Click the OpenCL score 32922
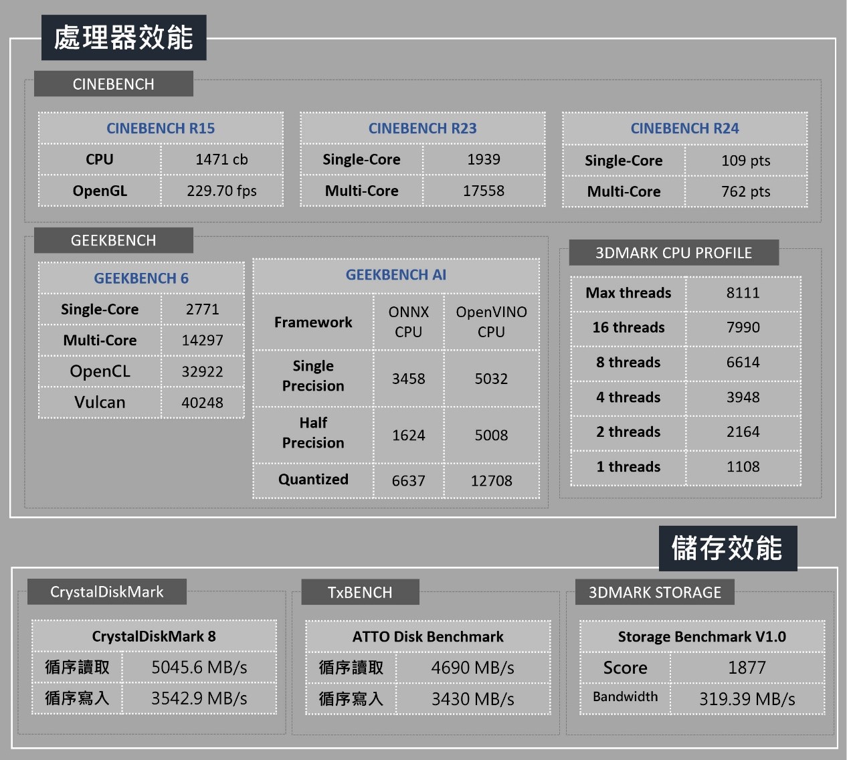The width and height of the screenshot is (847, 760). [x=203, y=371]
